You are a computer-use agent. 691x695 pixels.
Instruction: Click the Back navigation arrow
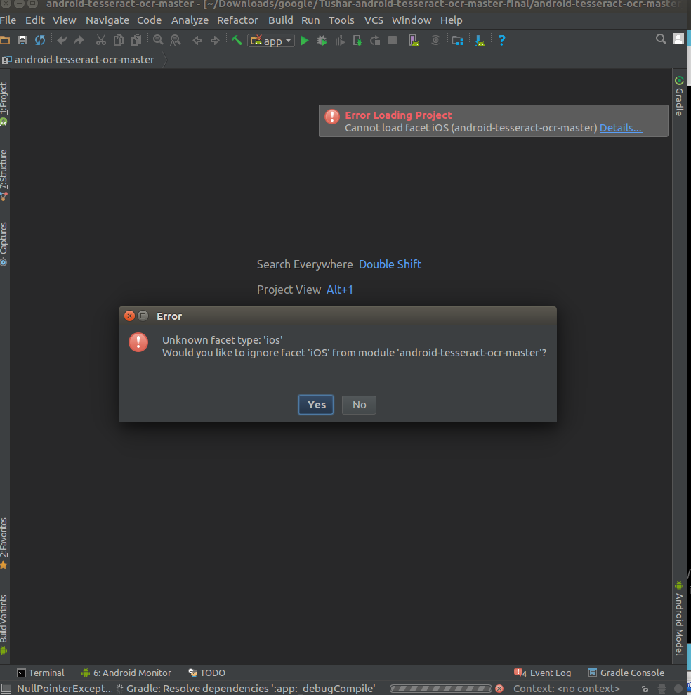(197, 40)
